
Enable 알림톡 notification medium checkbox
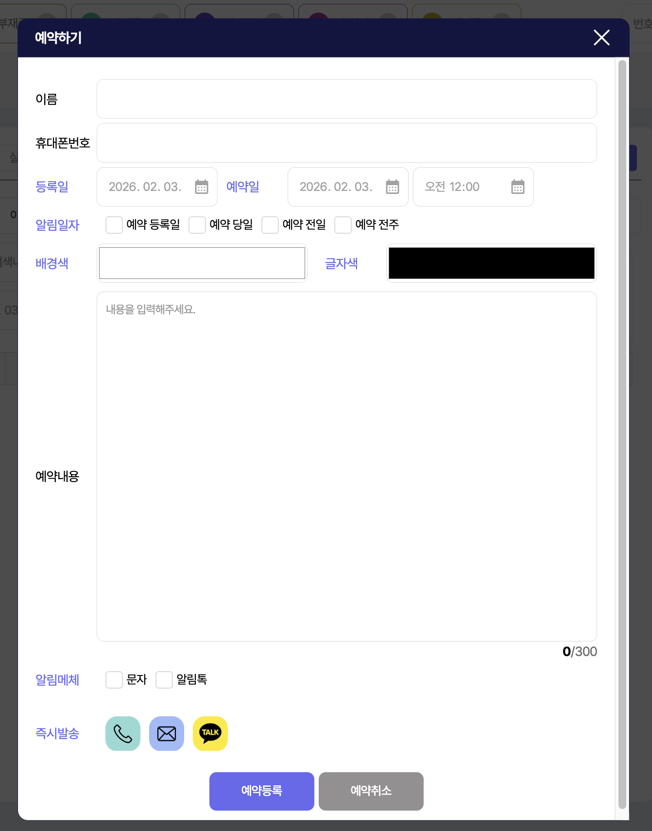click(x=164, y=680)
